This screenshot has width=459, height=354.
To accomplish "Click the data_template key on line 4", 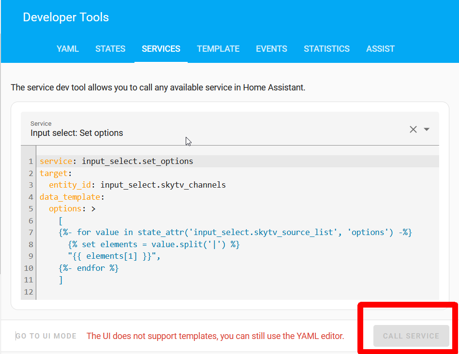I will [x=70, y=196].
